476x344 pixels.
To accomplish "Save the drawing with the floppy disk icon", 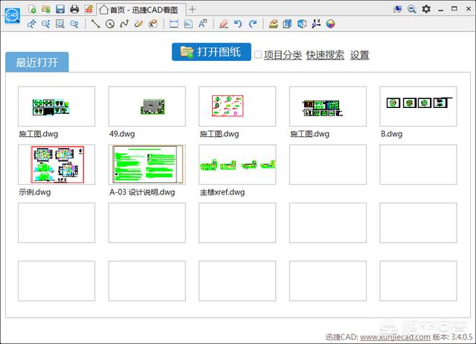I will pos(60,9).
